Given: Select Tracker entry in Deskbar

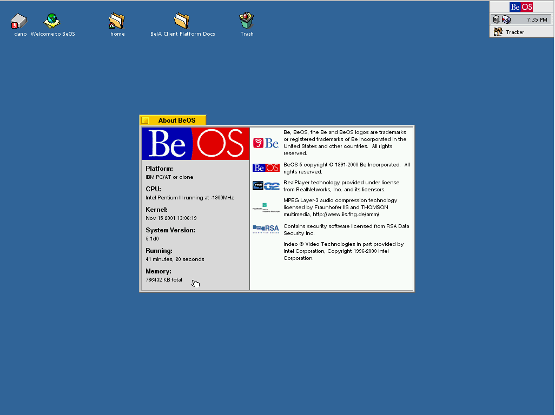Looking at the screenshot, I should point(521,32).
